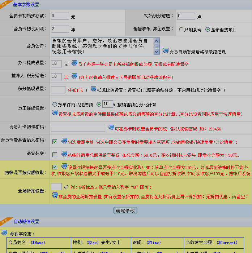Click hint icon in 会员消费是否输入密码 row
This screenshot has height=253, width=252.
64,141
